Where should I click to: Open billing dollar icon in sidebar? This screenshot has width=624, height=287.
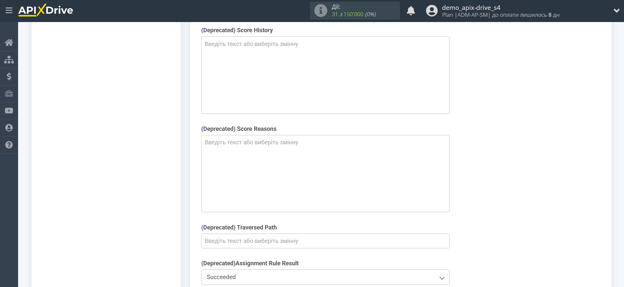tap(9, 77)
